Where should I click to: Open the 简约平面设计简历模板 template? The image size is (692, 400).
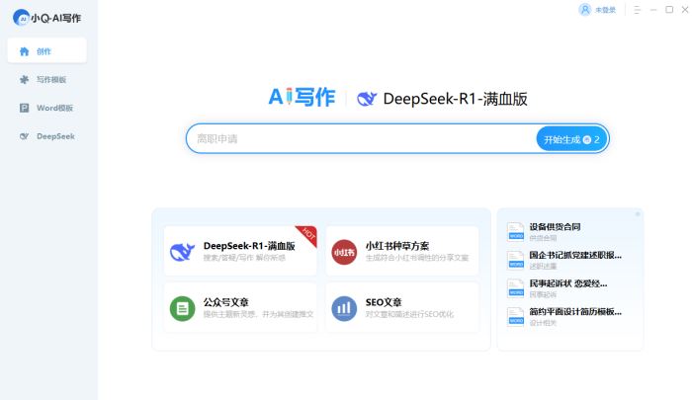[x=572, y=316]
